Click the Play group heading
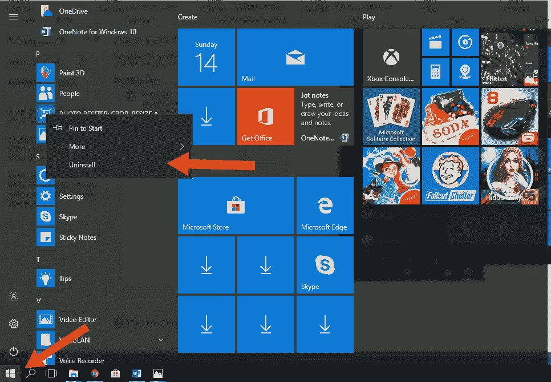 369,17
